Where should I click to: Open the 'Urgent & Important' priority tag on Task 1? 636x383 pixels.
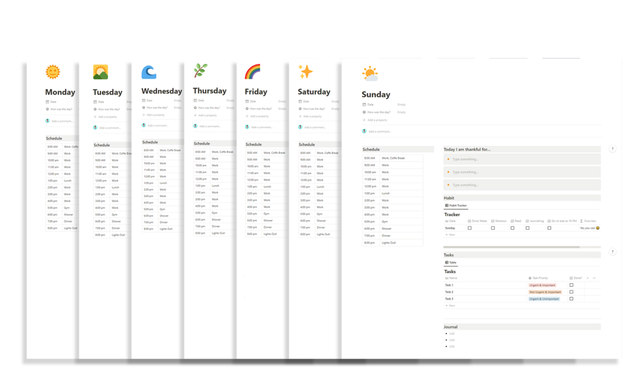pos(542,285)
